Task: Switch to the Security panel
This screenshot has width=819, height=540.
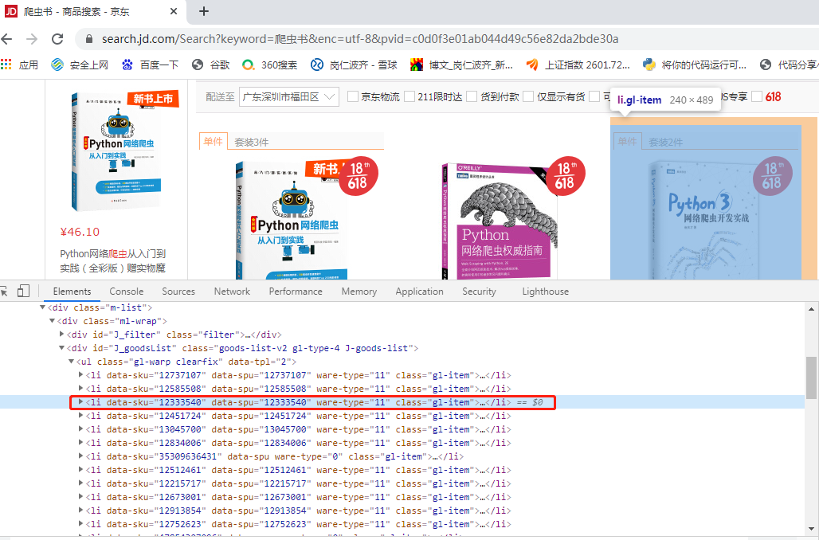Action: point(479,292)
